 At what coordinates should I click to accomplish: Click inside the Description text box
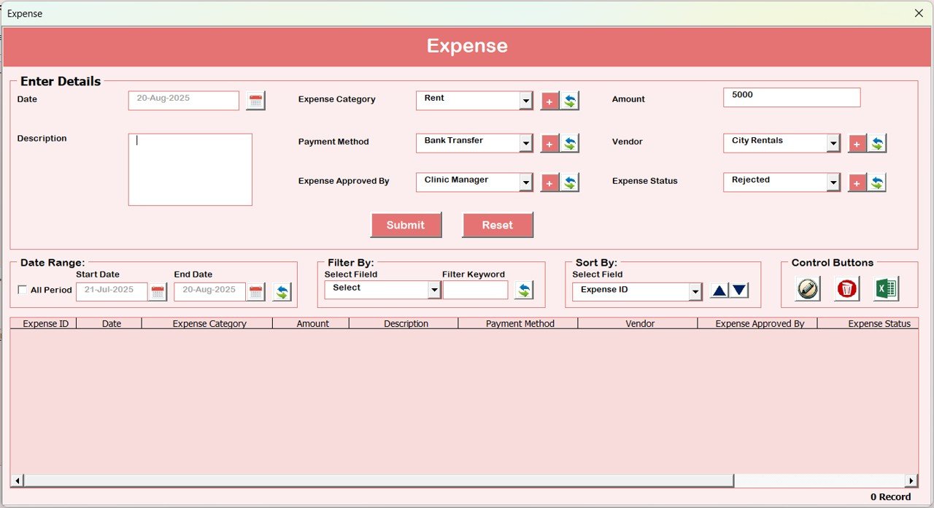[190, 169]
